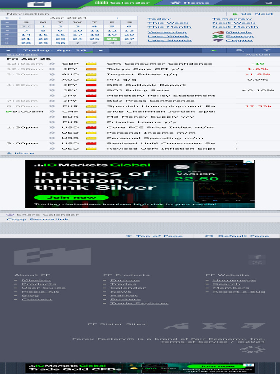This screenshot has width=280, height=374.
Task: Click the Today link
Action: tap(159, 19)
